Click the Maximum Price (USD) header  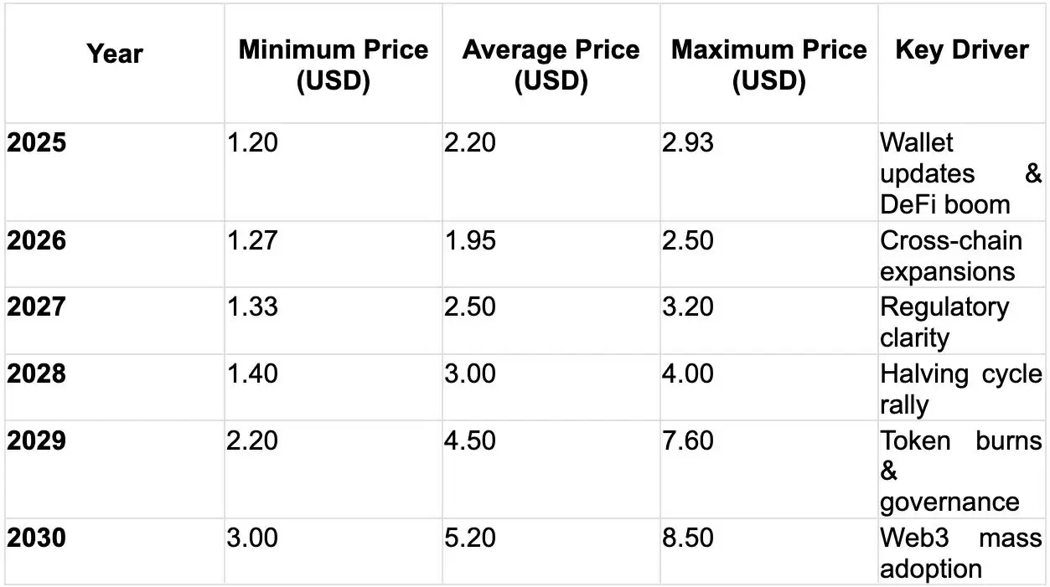[x=768, y=64]
